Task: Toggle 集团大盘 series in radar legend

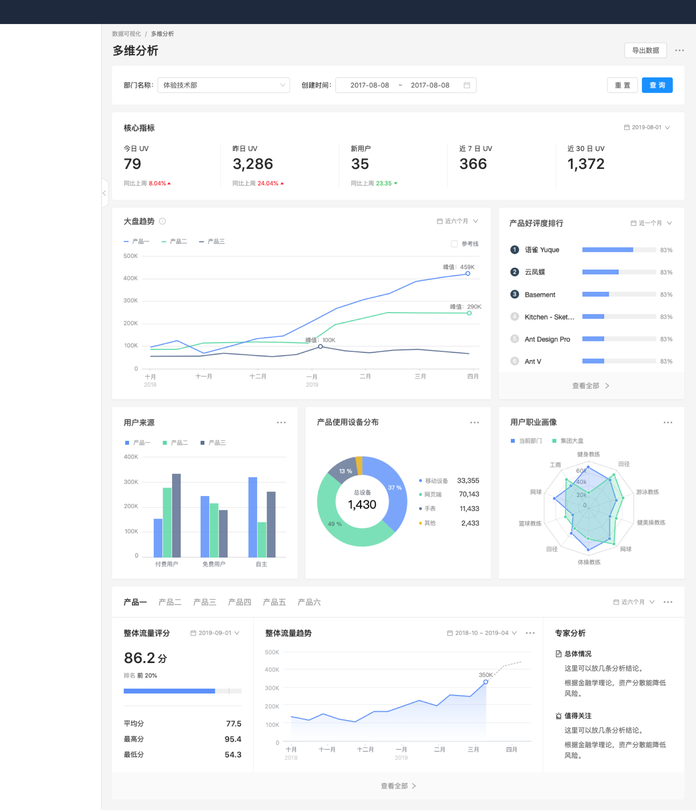Action: coord(568,441)
